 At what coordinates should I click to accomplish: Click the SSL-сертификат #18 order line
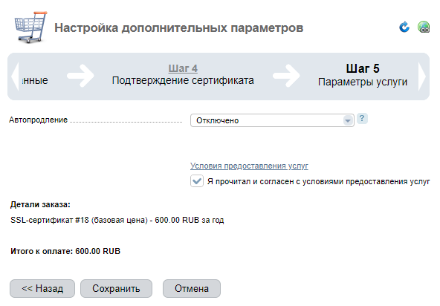[x=117, y=220]
